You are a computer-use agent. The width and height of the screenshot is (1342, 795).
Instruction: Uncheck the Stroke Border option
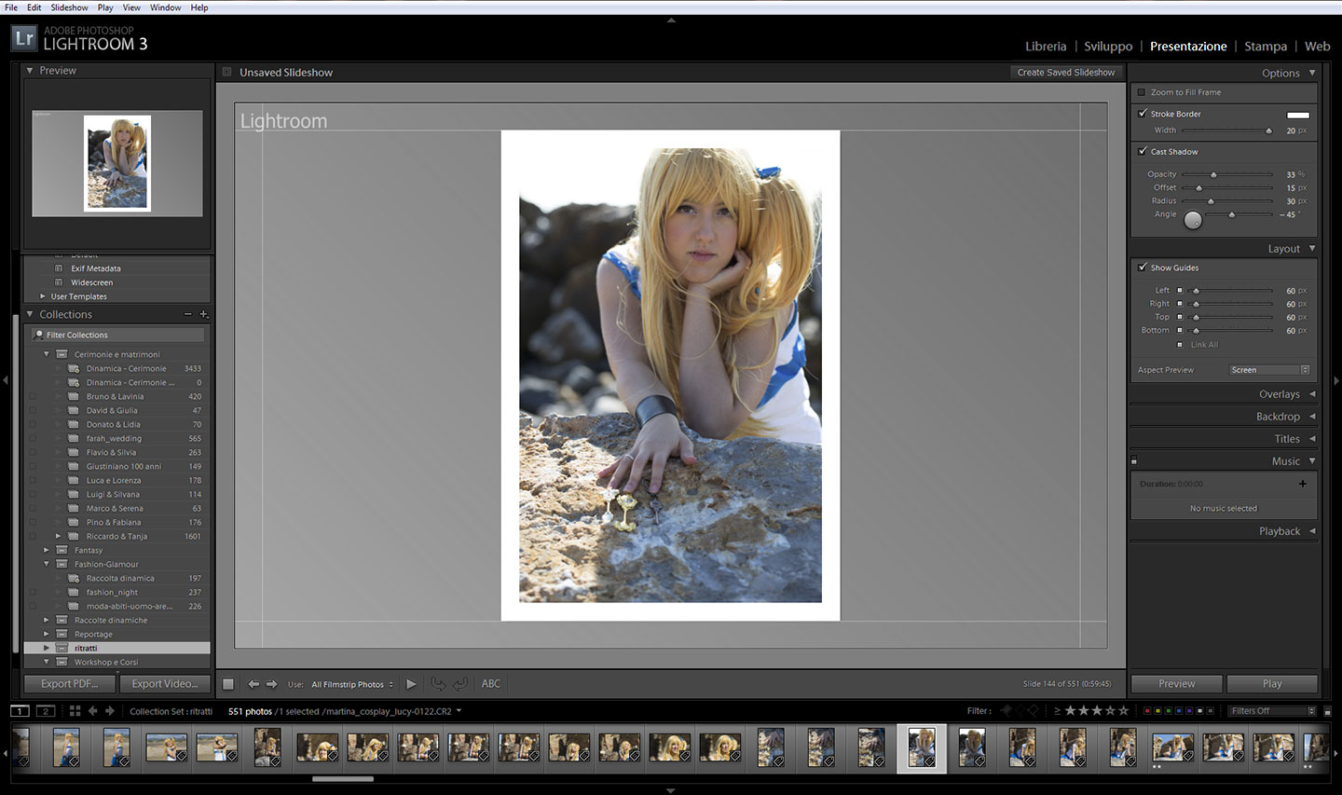pos(1143,114)
